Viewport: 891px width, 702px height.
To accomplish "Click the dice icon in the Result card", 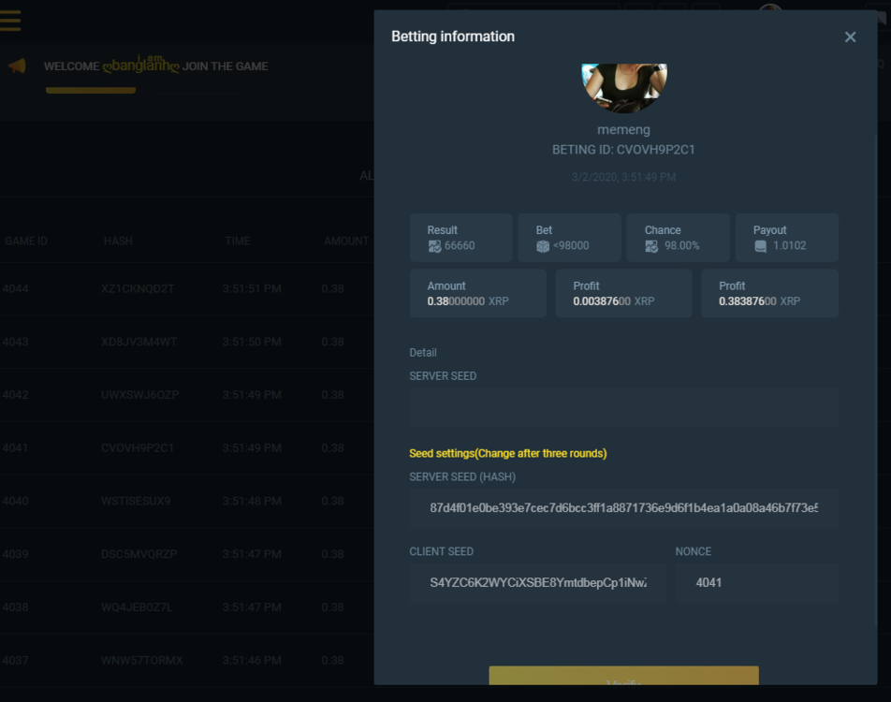I will (434, 245).
